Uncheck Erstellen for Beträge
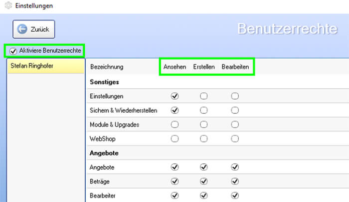 203,181
